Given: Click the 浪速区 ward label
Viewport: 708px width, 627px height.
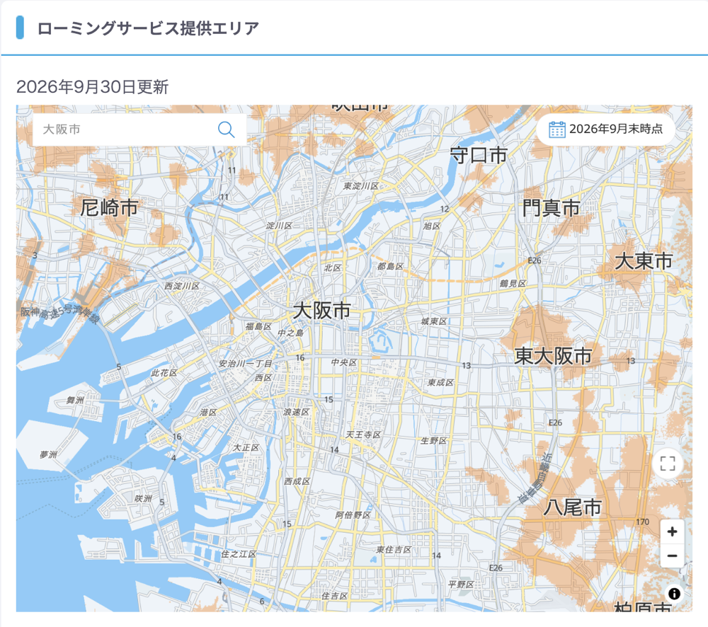Looking at the screenshot, I should (x=296, y=412).
